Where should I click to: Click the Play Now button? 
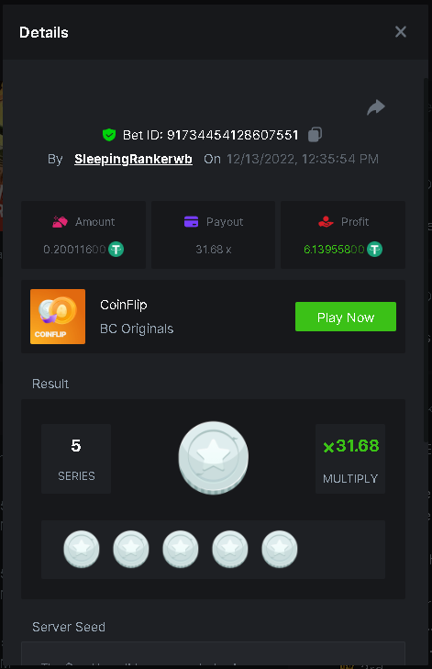coord(346,317)
